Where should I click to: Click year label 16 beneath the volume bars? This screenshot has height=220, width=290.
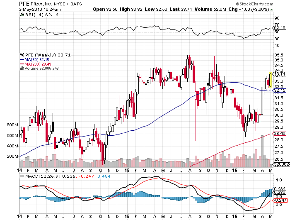point(234,170)
